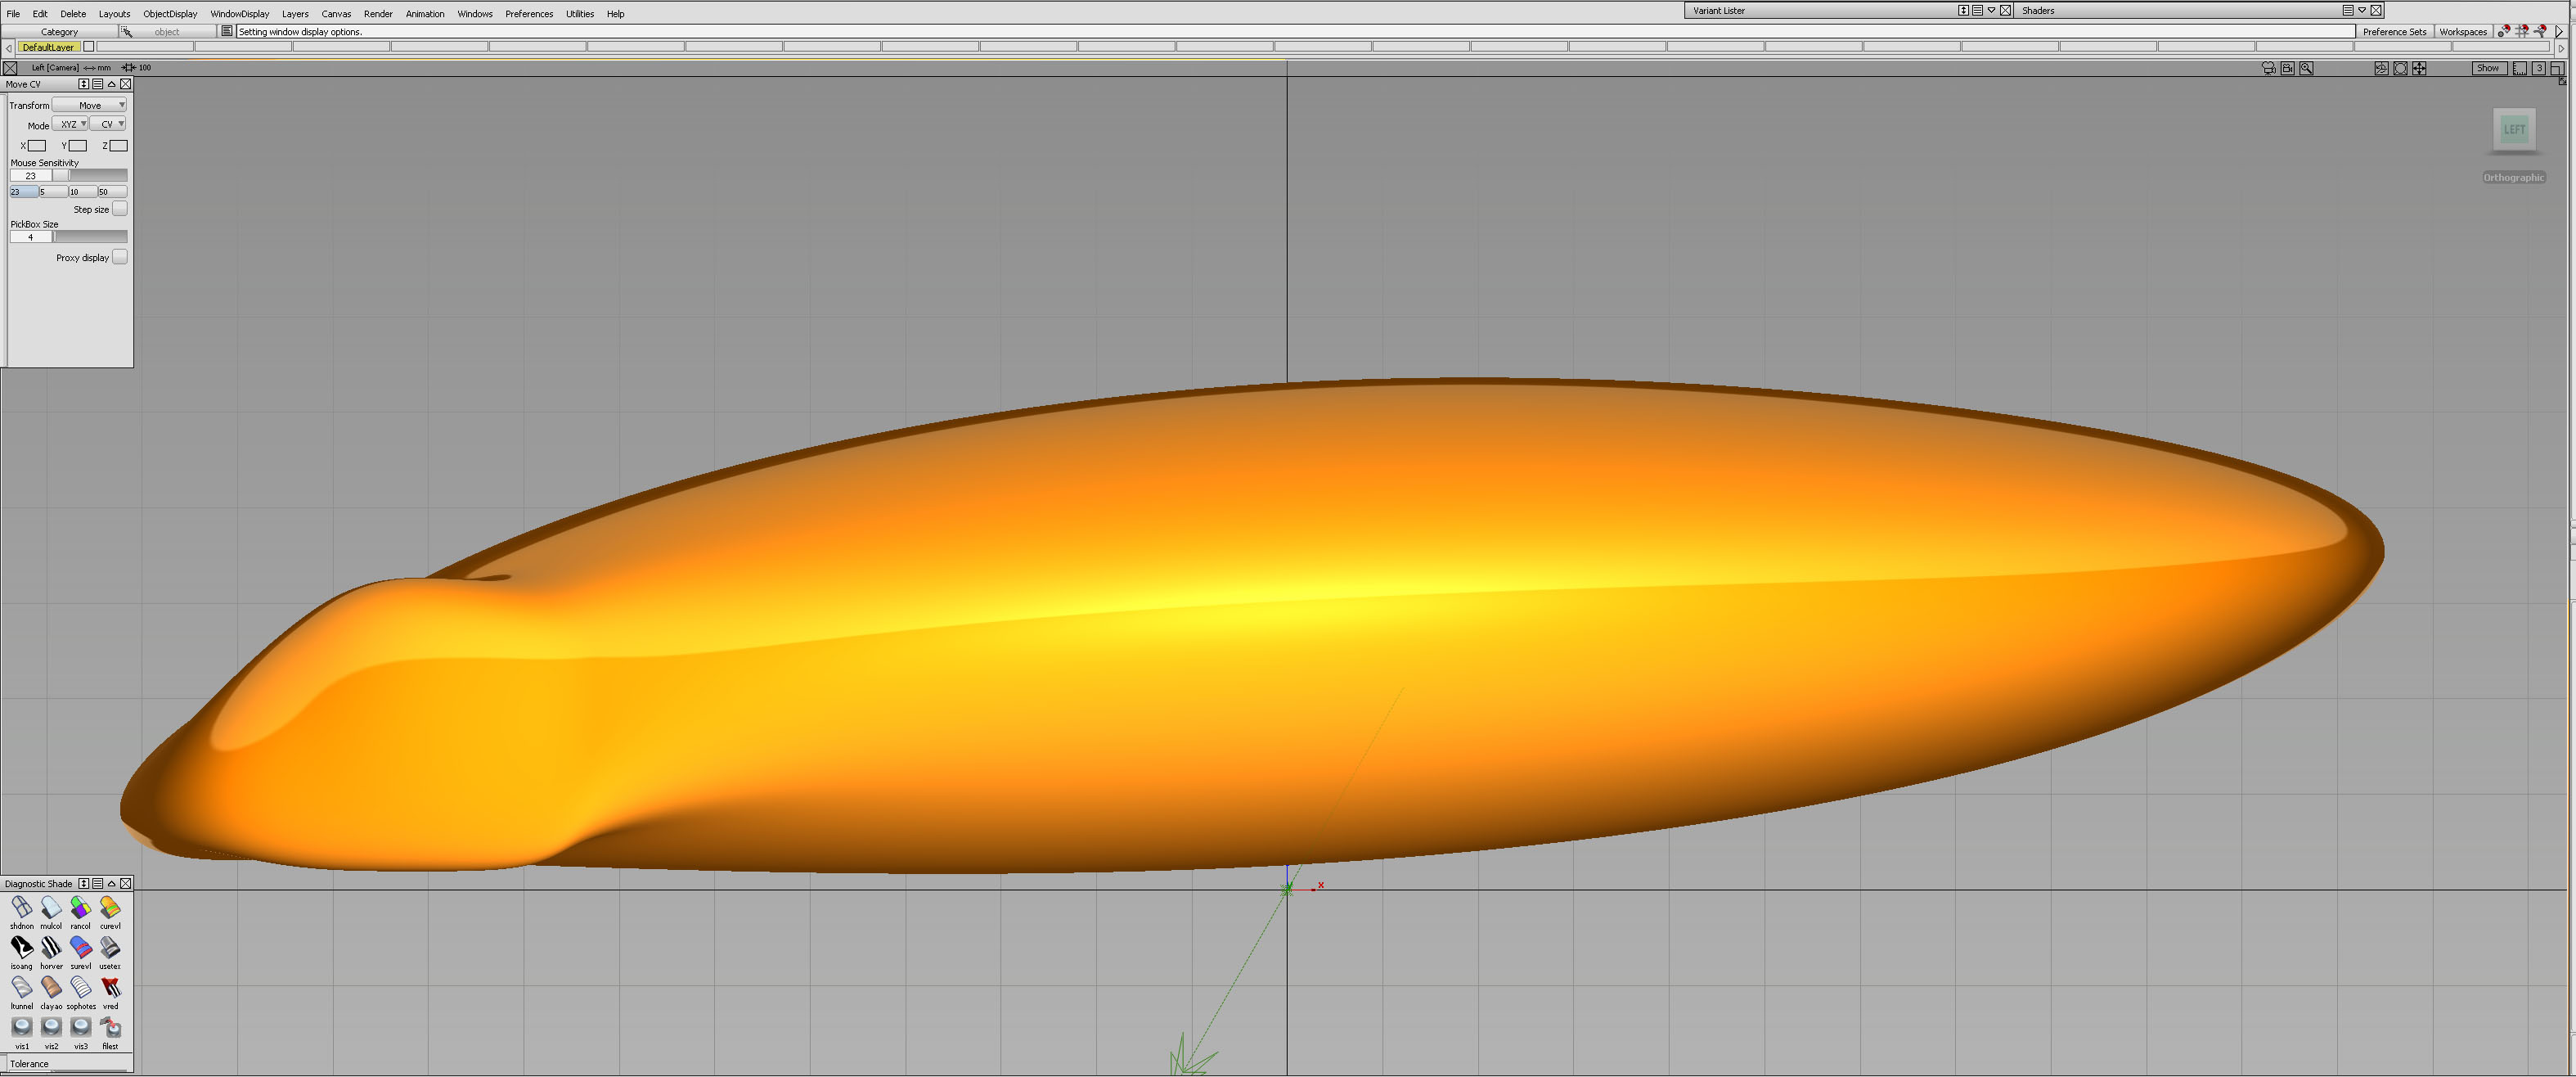Open the Transform Move dropdown
Image resolution: width=2576 pixels, height=1077 pixels.
point(90,105)
